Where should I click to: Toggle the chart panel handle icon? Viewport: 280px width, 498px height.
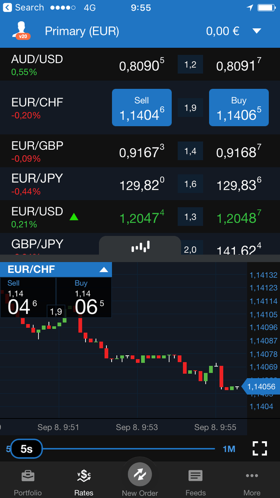coord(140,246)
